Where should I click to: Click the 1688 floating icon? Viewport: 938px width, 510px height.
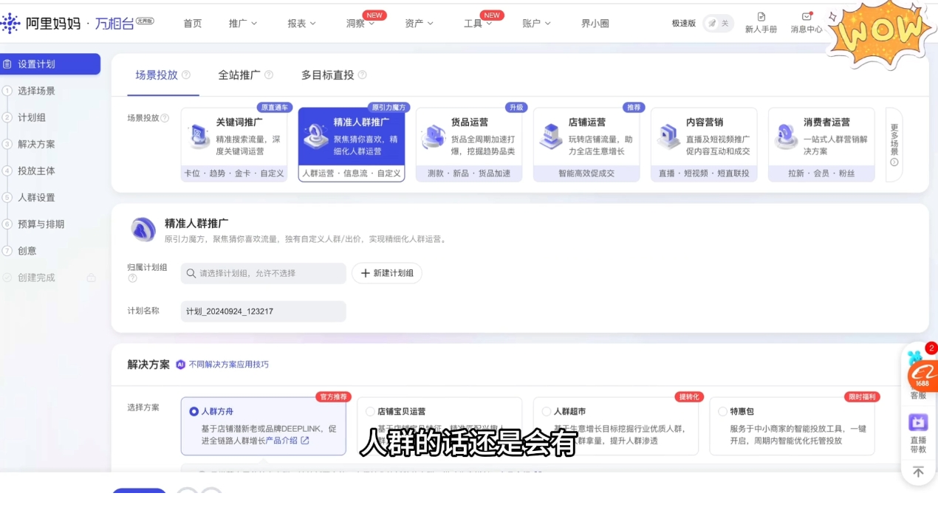[x=922, y=377]
